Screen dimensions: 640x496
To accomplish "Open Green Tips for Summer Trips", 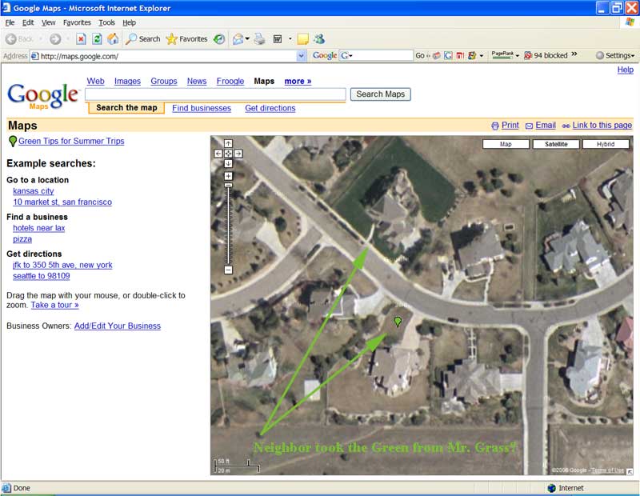I will [71, 141].
